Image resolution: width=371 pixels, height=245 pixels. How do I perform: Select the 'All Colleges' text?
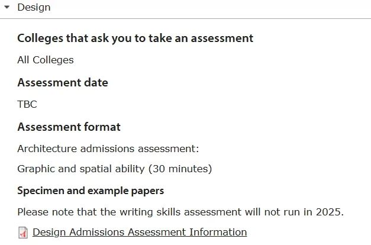click(46, 60)
